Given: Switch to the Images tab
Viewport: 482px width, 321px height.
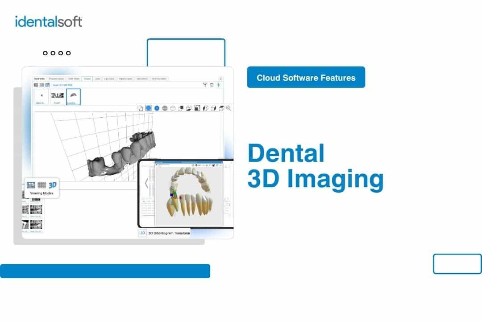Looking at the screenshot, I should click(88, 78).
